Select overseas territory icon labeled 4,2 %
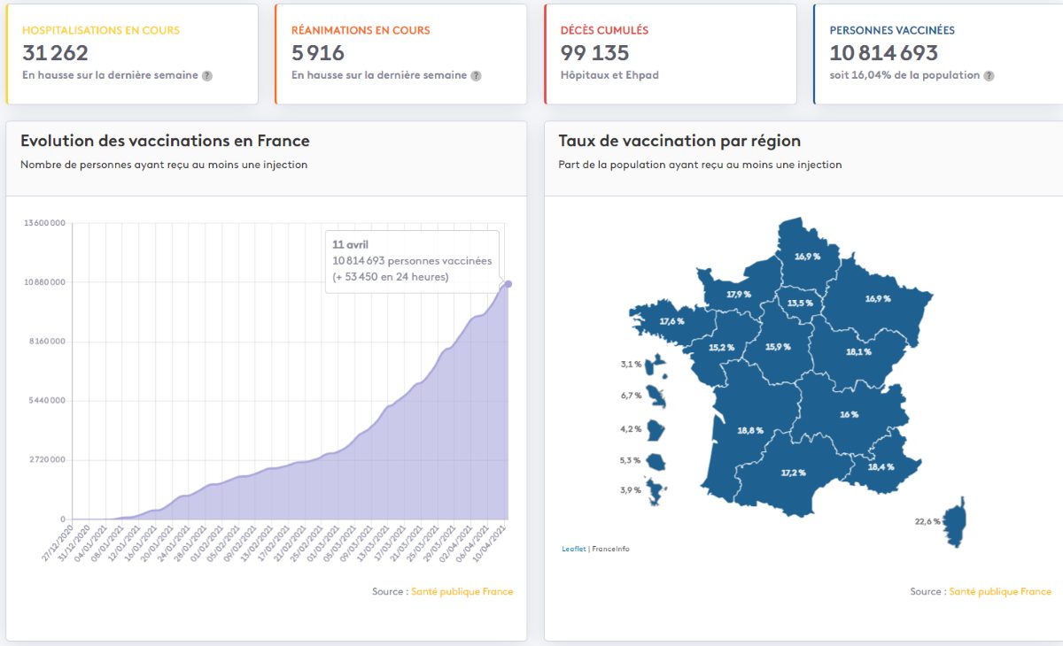 click(x=656, y=430)
